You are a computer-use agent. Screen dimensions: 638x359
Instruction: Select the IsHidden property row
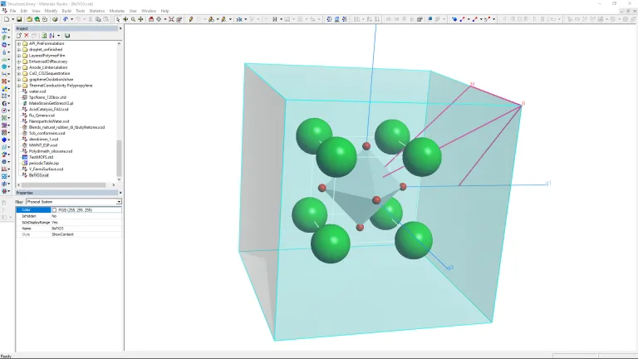pos(33,216)
